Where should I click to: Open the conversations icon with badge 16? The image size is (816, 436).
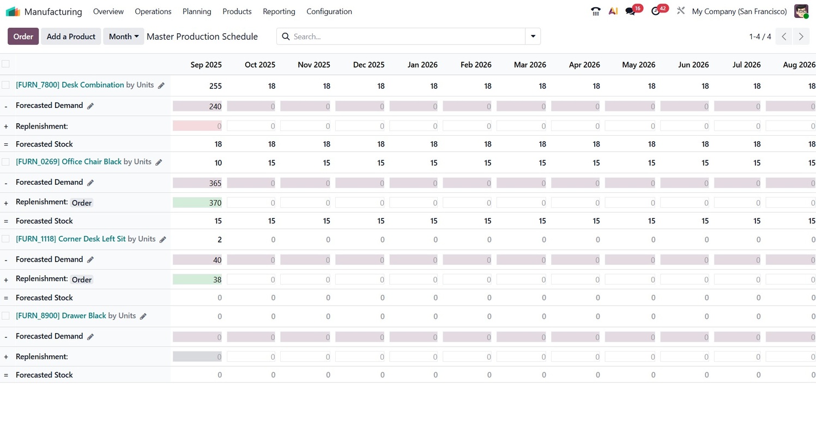click(x=631, y=11)
